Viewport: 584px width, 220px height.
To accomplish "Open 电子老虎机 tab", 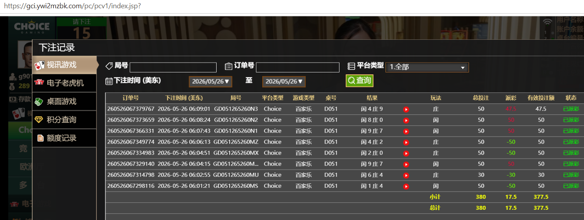I will [65, 83].
